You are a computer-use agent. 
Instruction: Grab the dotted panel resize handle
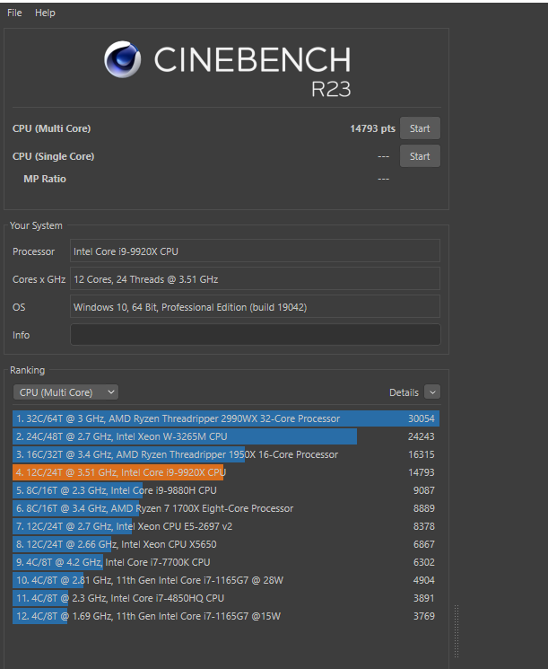click(457, 631)
